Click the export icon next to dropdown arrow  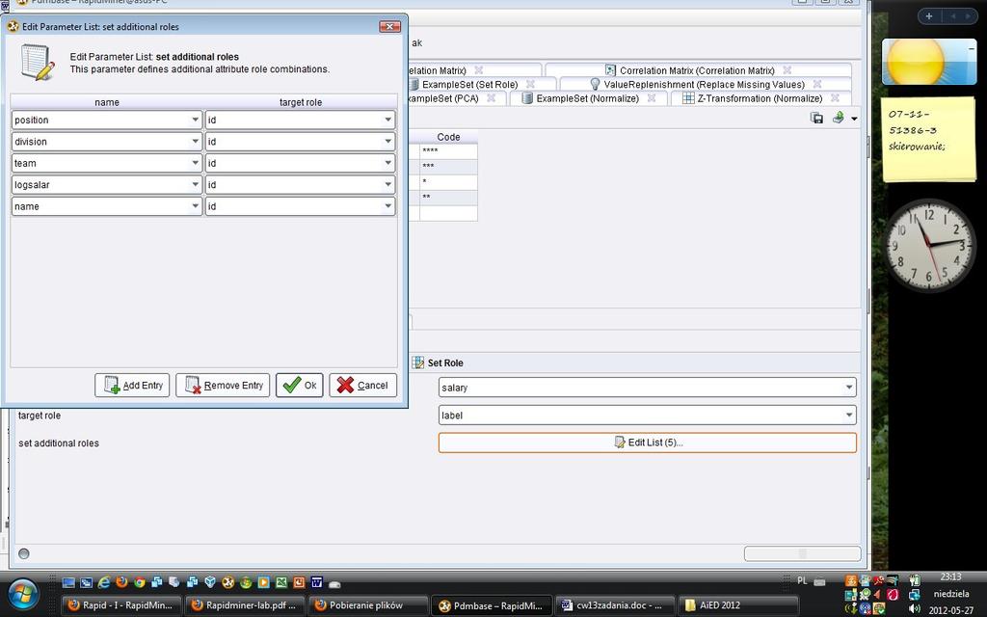838,118
